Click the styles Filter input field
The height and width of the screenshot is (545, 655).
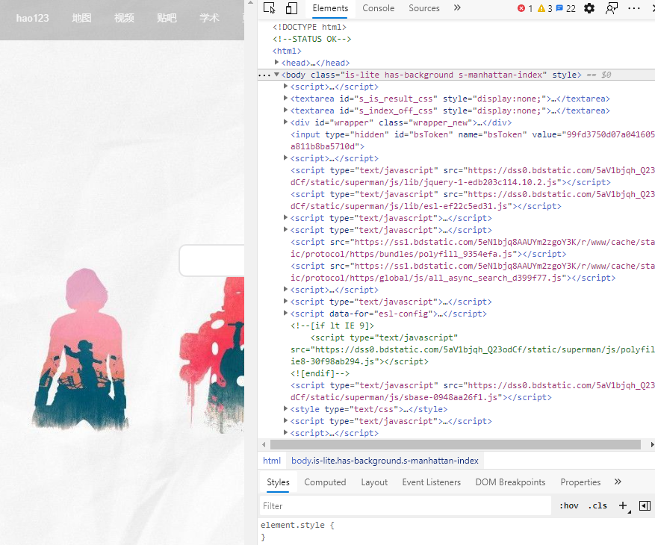pos(406,505)
